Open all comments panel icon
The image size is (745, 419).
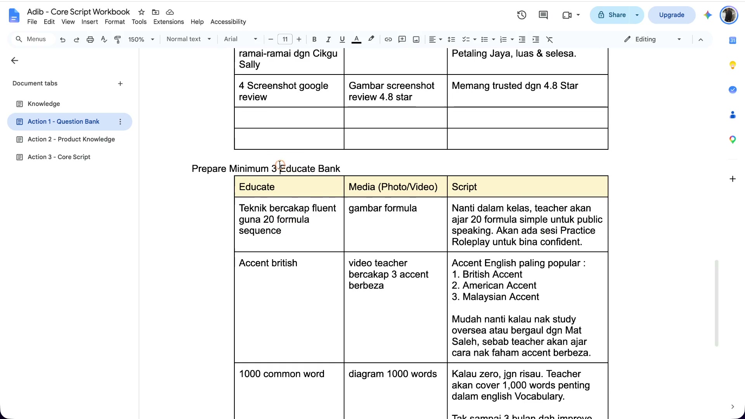(543, 15)
